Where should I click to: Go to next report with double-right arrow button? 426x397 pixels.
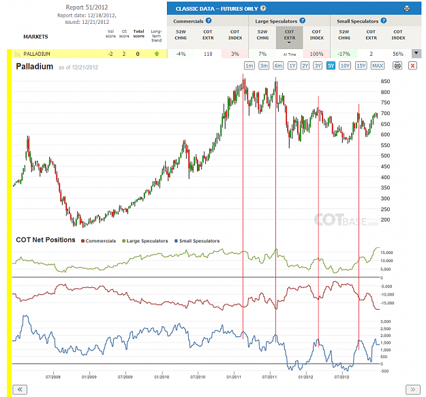(x=412, y=390)
